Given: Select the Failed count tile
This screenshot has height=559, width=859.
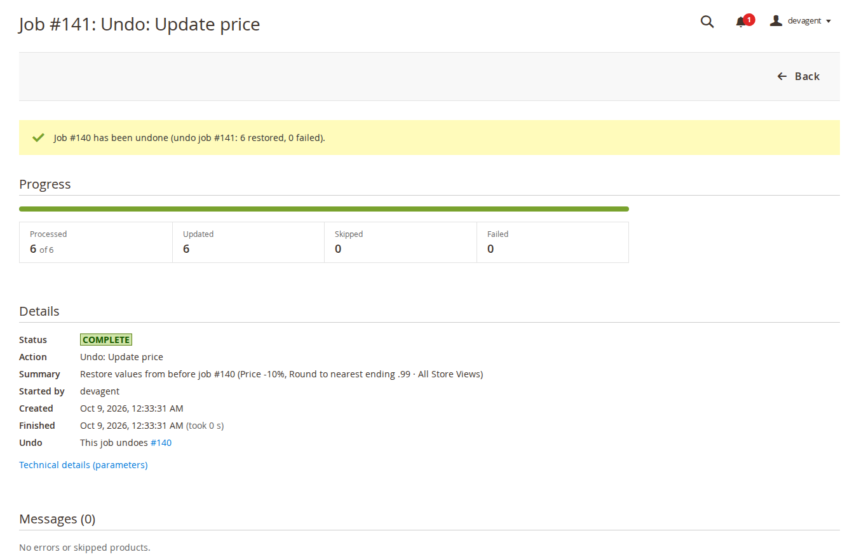Looking at the screenshot, I should click(553, 242).
